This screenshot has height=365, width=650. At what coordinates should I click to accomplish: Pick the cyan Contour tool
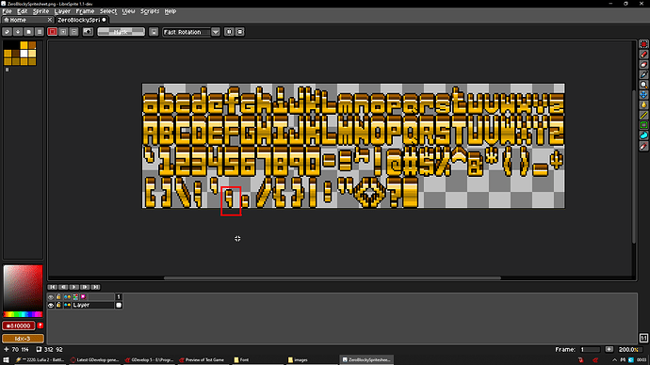[x=643, y=135]
